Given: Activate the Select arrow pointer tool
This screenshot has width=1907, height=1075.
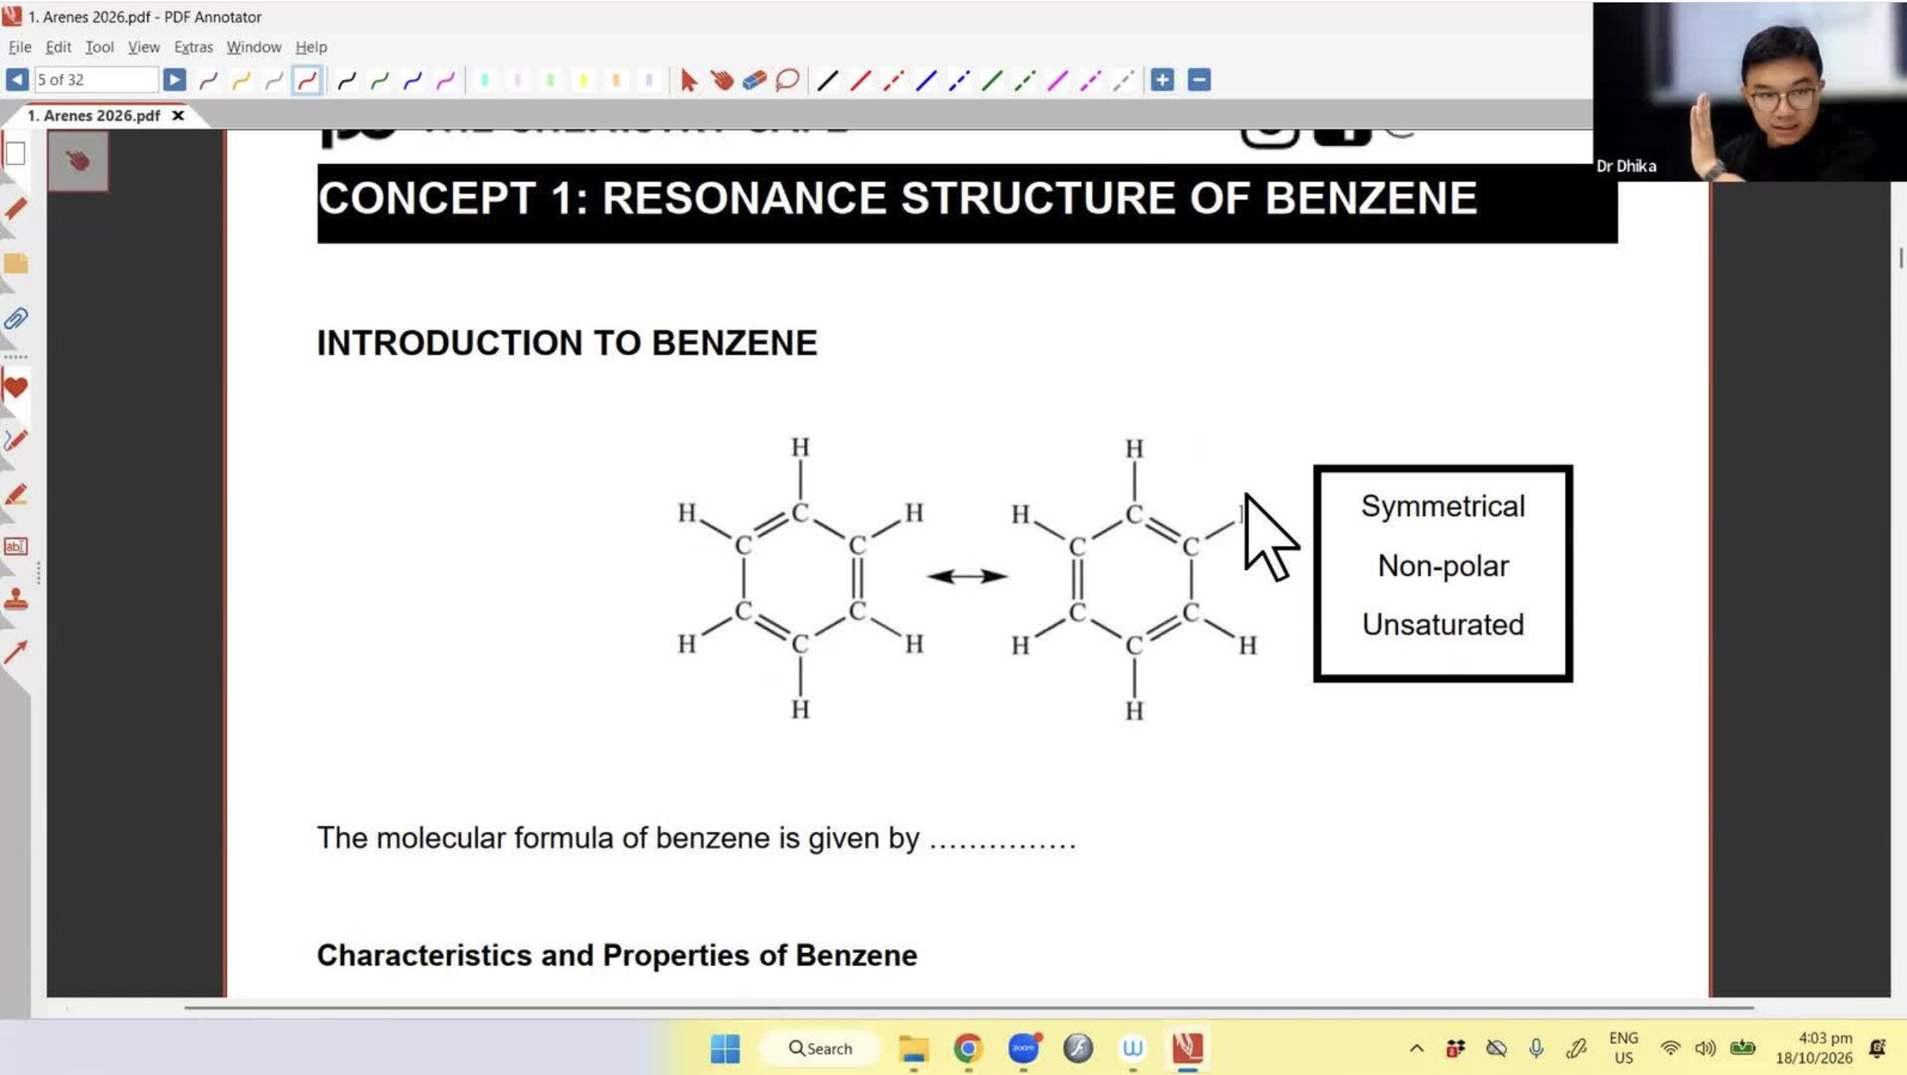Looking at the screenshot, I should pyautogui.click(x=689, y=80).
